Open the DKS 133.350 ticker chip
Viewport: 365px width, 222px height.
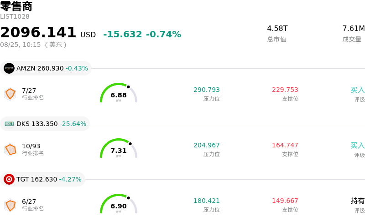(x=45, y=124)
